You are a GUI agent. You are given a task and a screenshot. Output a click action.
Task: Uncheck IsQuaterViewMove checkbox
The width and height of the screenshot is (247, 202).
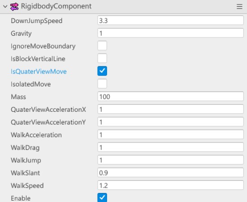pyautogui.click(x=102, y=71)
